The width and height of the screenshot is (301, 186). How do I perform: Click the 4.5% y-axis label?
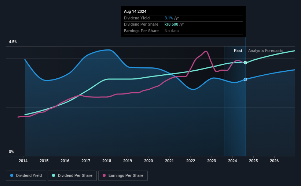[13, 42]
